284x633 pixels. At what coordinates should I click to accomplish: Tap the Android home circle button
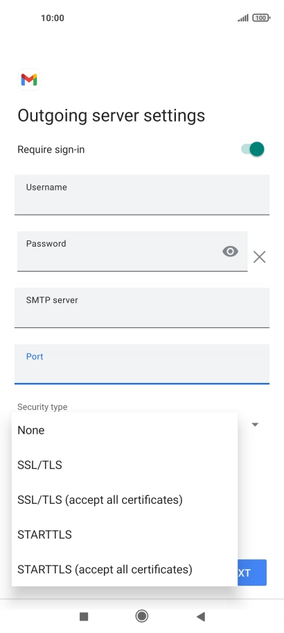[141, 616]
